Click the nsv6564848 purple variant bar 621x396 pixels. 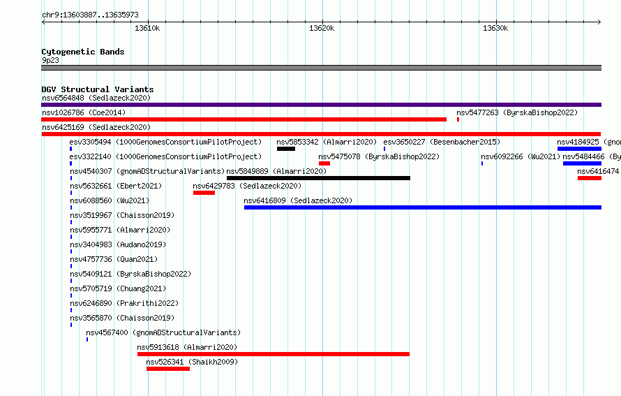point(321,105)
